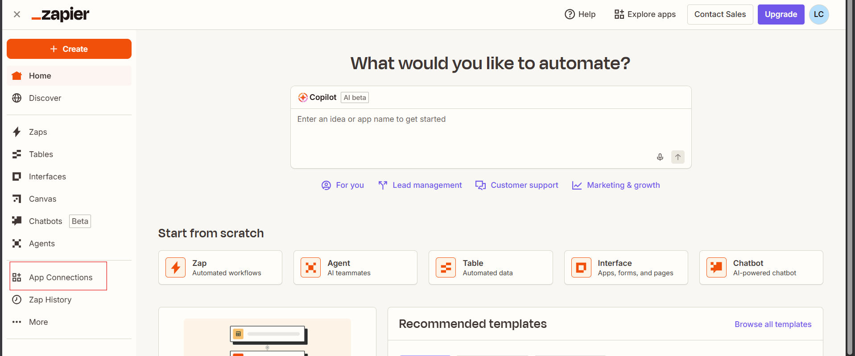
Task: Click the Copilot submit arrow button
Action: tap(678, 157)
